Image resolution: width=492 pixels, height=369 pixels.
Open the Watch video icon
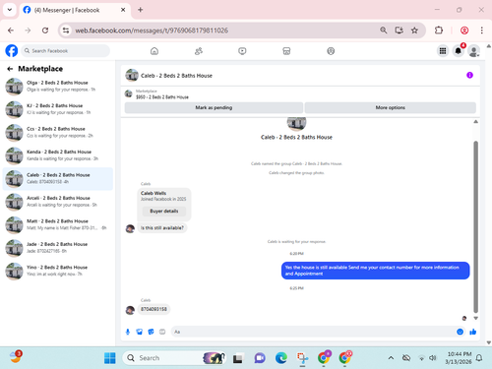[x=242, y=51]
